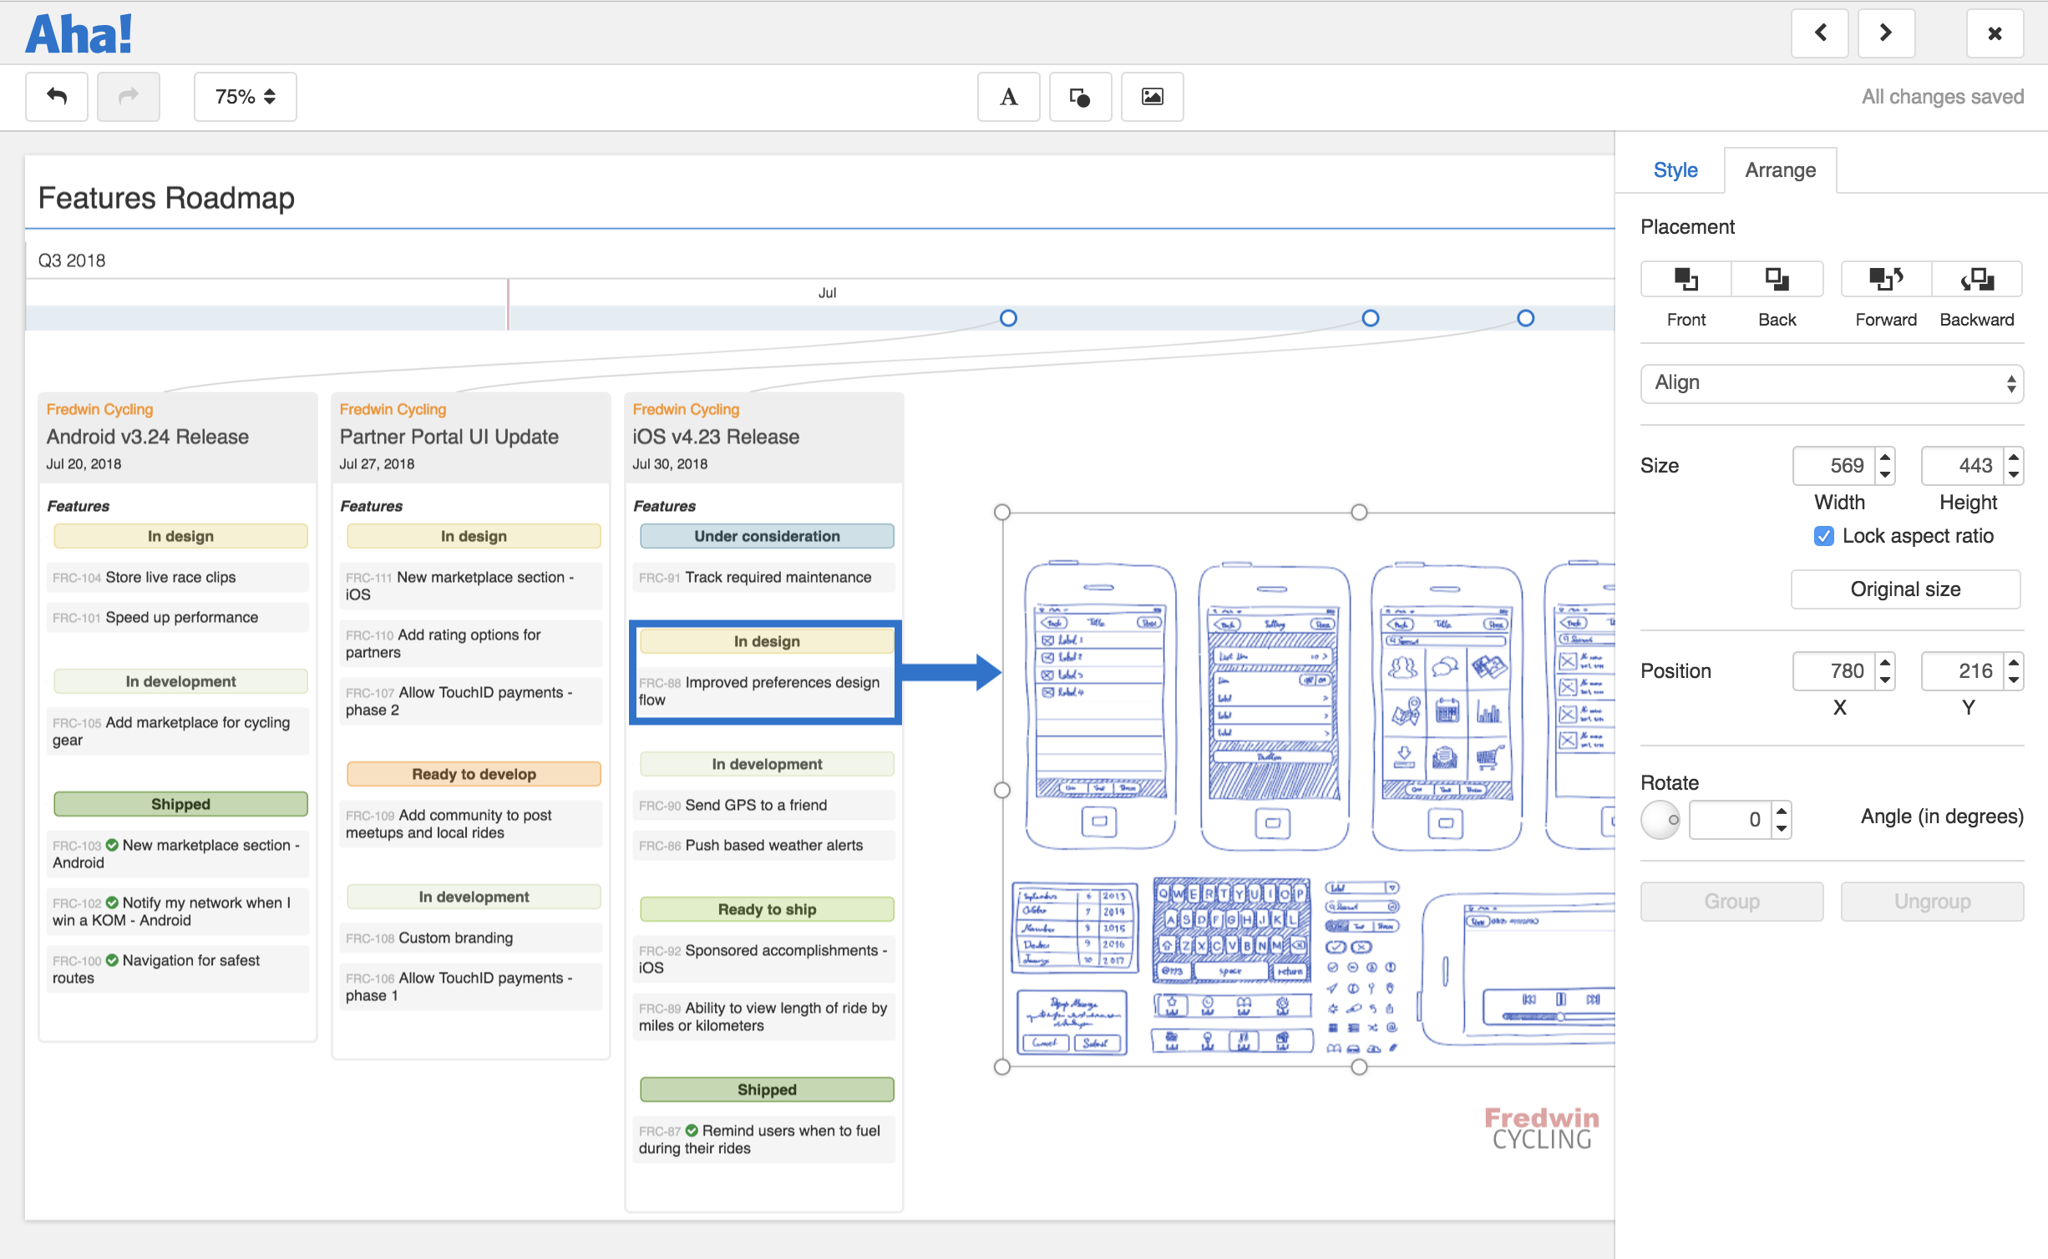Switch to the Arrange tab
This screenshot has width=2048, height=1259.
tap(1780, 169)
